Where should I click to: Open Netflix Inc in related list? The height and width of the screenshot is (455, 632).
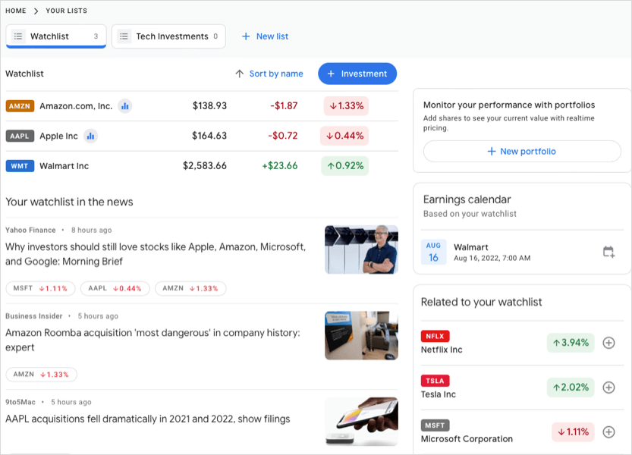[x=442, y=350]
